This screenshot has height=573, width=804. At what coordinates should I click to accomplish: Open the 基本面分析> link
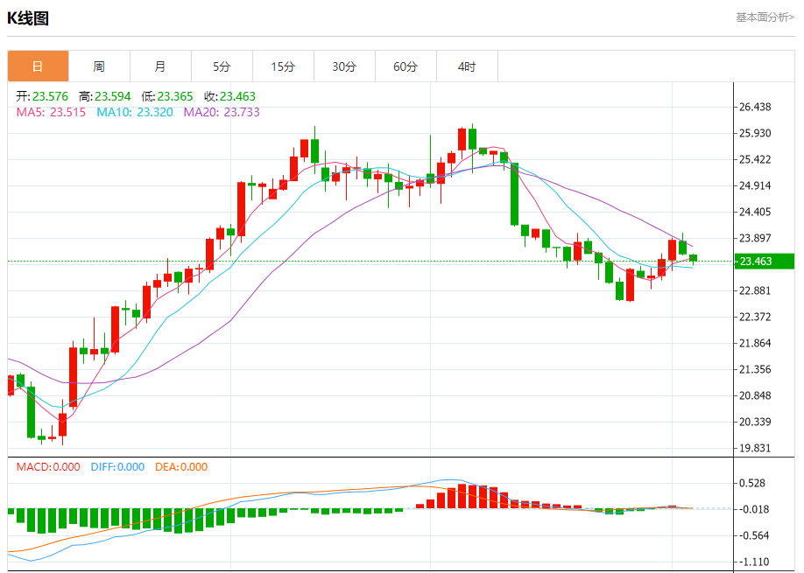coord(765,17)
